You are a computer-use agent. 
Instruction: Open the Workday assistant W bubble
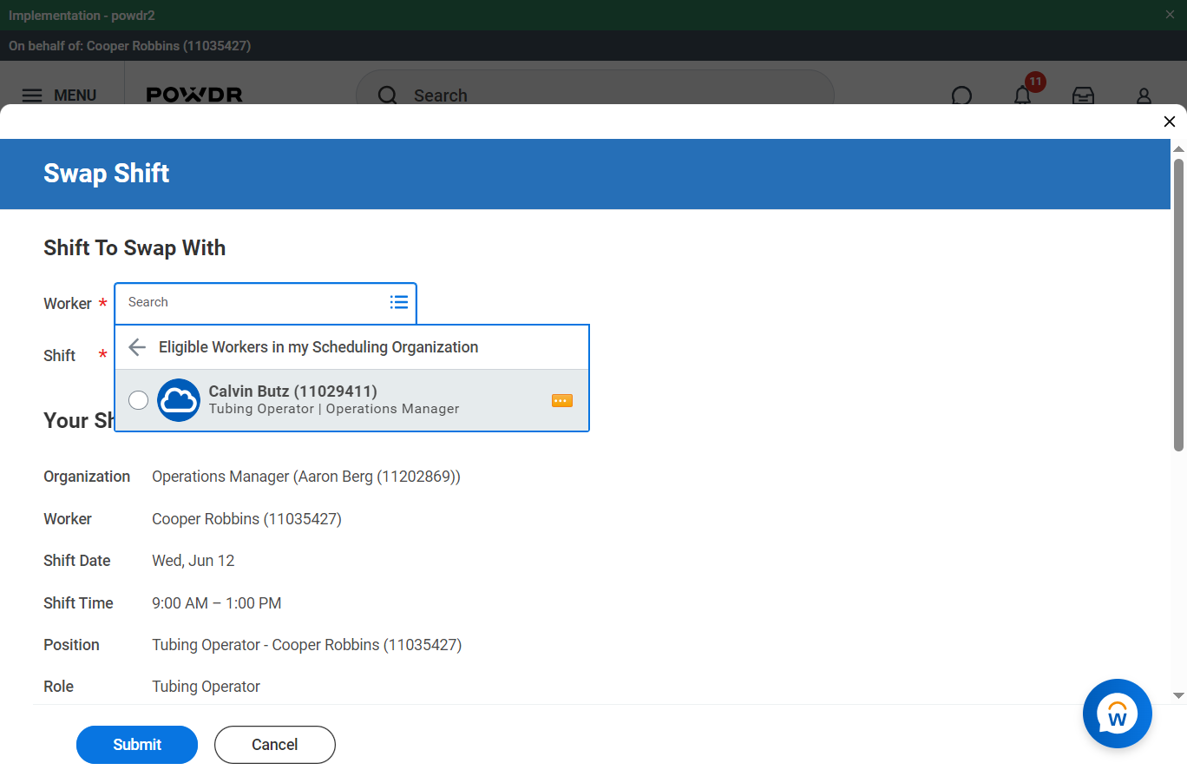click(1117, 714)
